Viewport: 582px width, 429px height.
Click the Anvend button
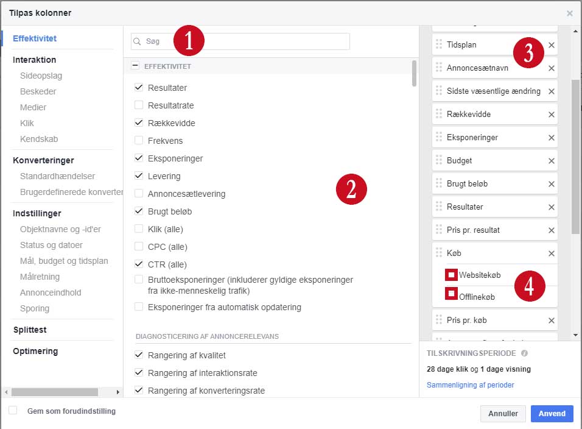click(x=552, y=414)
